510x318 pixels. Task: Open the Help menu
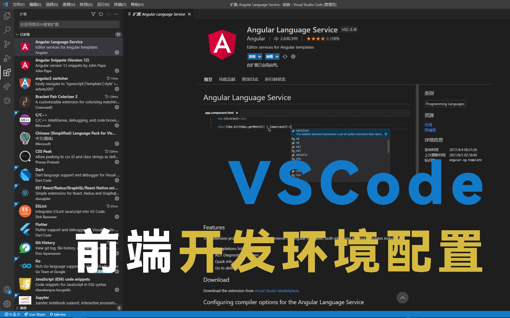point(137,4)
